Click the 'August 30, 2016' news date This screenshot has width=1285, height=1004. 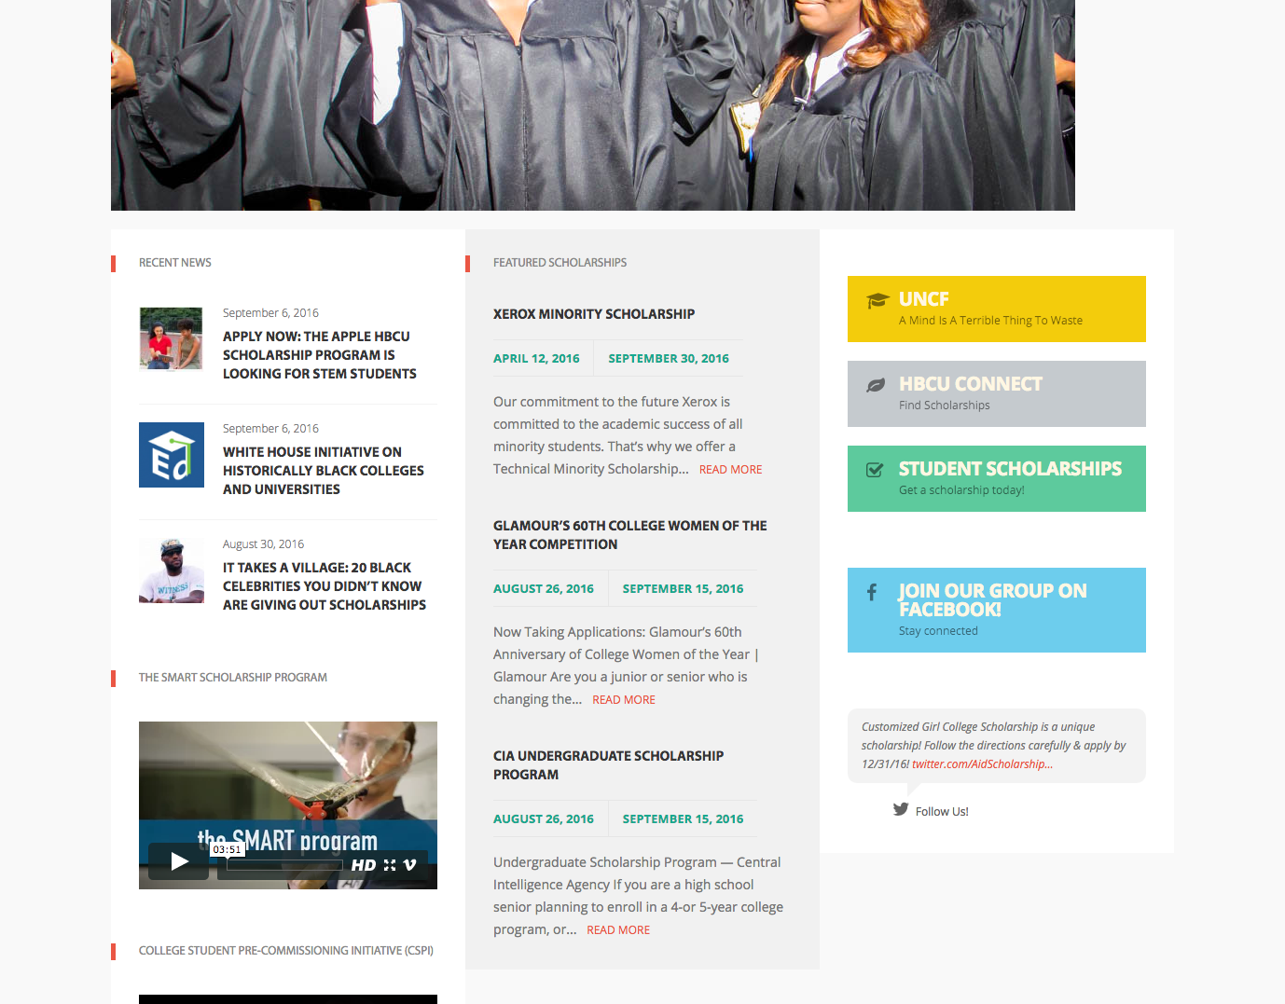click(x=263, y=544)
